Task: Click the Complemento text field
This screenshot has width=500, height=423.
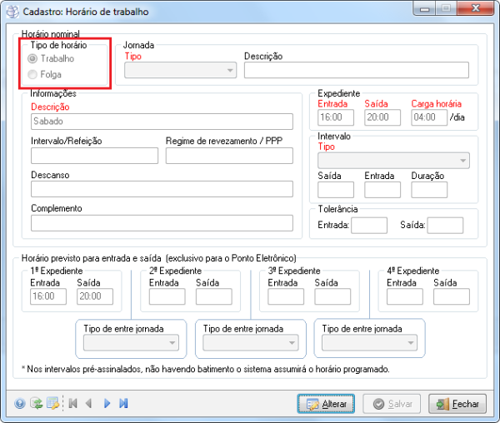Action: click(x=162, y=223)
